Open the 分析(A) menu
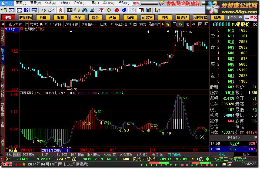The width and height of the screenshot is (260, 169). click(50, 3)
